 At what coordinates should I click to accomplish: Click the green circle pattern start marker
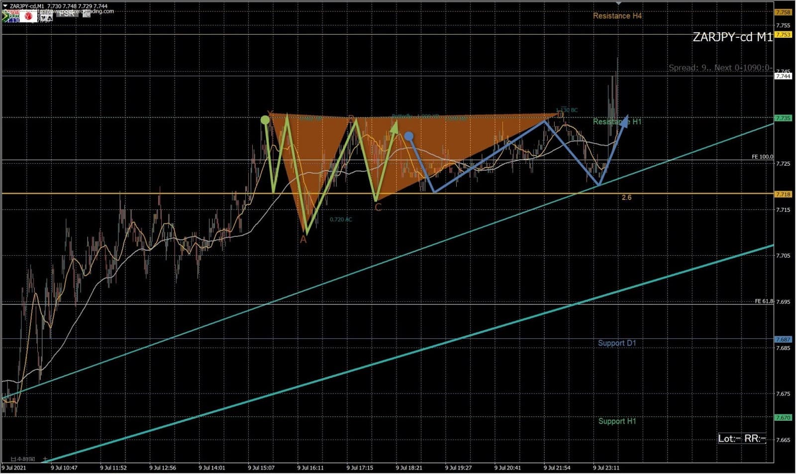click(x=265, y=120)
